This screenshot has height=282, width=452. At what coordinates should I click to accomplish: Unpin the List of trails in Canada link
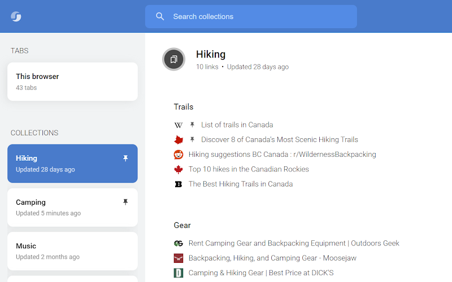[192, 125]
